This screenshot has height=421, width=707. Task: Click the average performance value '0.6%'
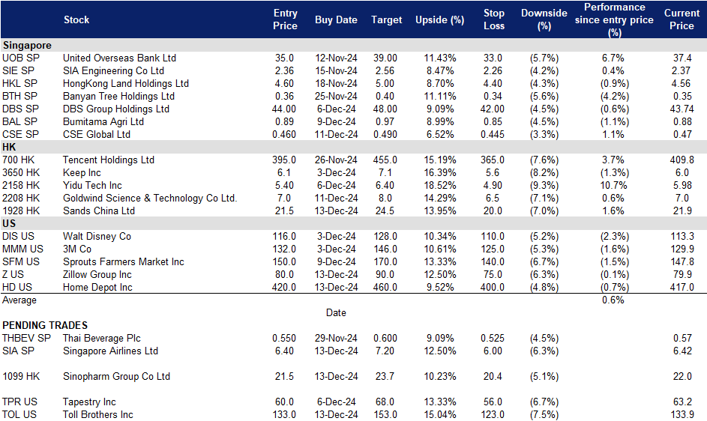coord(613,300)
